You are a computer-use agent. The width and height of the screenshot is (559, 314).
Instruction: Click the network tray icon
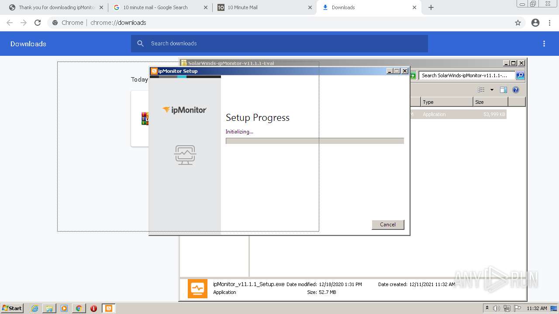(507, 308)
